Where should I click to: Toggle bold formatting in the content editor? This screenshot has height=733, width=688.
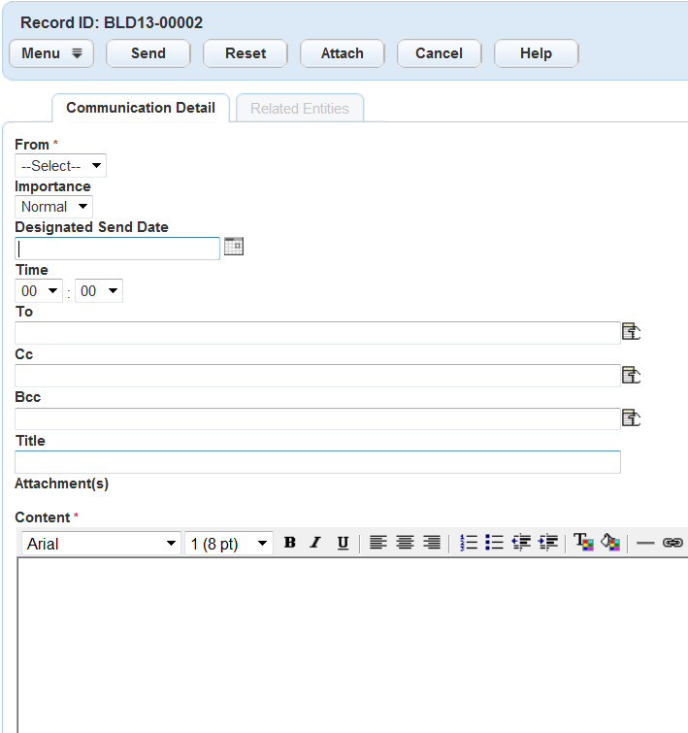(289, 544)
